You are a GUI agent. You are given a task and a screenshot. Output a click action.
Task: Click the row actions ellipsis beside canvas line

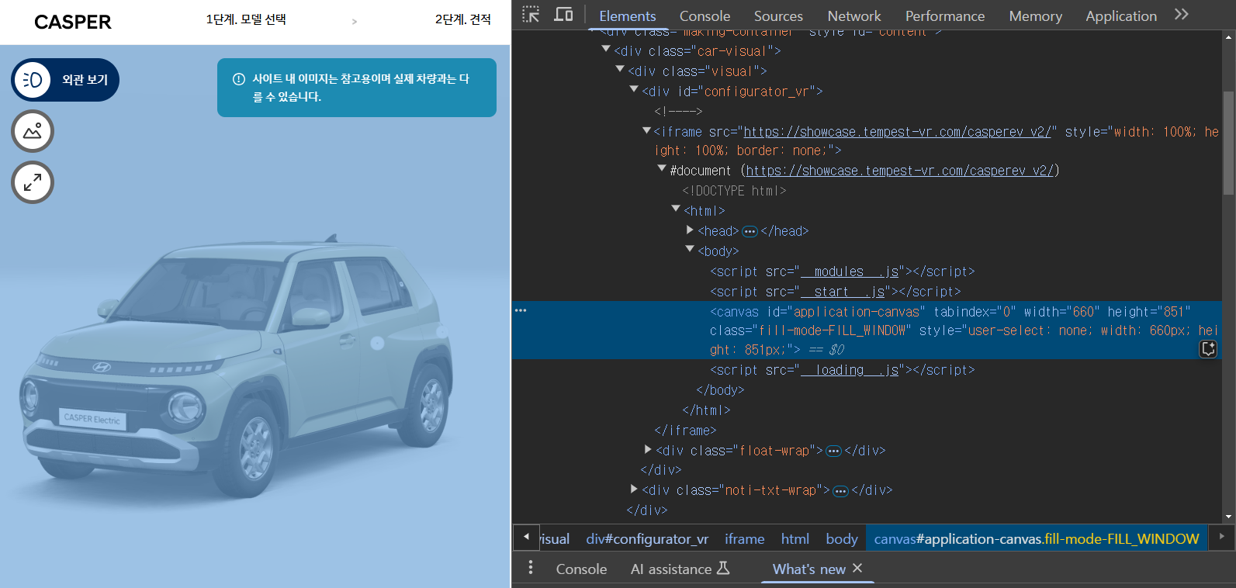point(521,310)
